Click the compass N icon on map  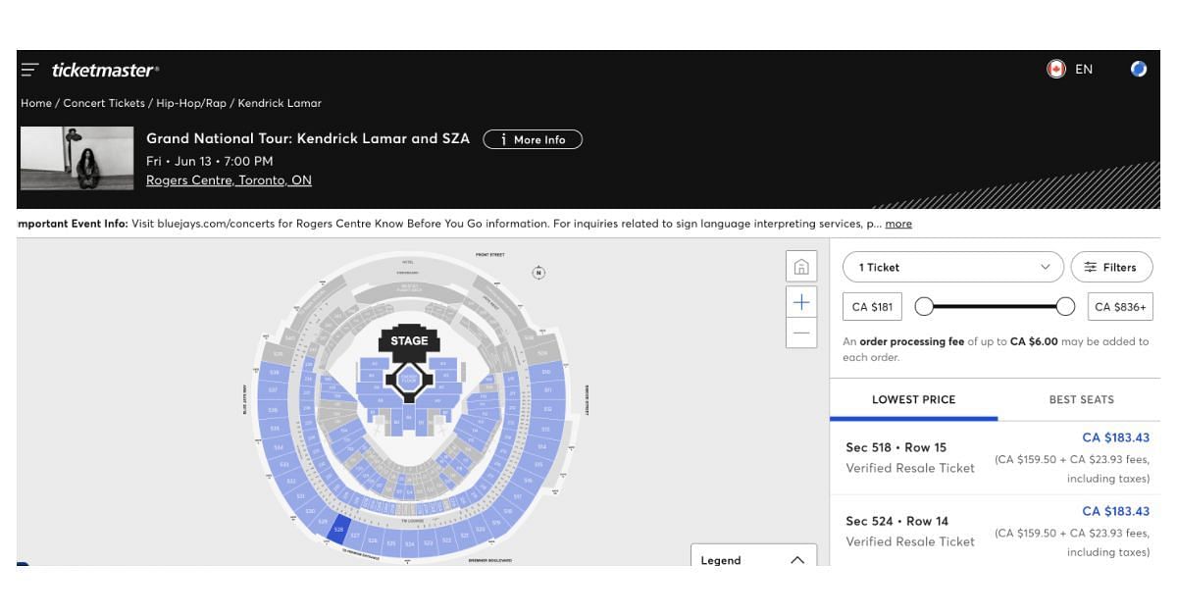tap(538, 273)
